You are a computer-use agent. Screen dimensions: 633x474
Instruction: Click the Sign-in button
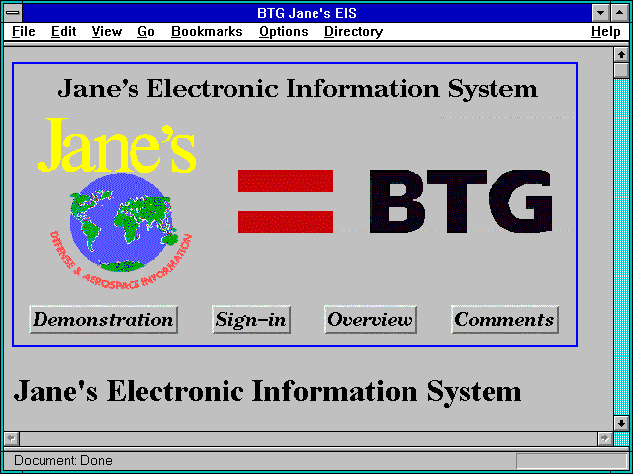(x=251, y=320)
